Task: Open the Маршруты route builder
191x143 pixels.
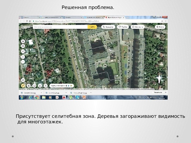Action: point(108,27)
